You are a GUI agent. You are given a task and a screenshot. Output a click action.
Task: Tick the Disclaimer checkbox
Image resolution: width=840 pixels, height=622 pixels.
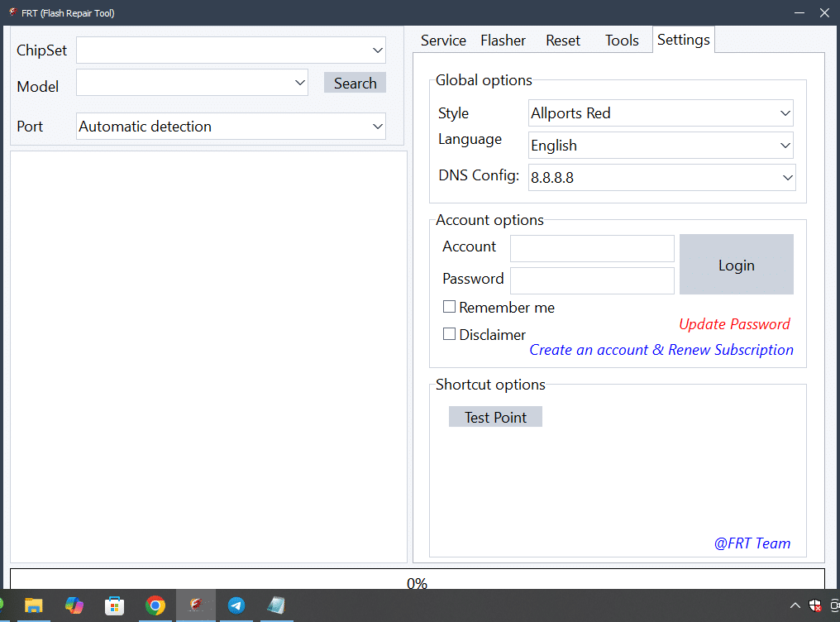(450, 334)
